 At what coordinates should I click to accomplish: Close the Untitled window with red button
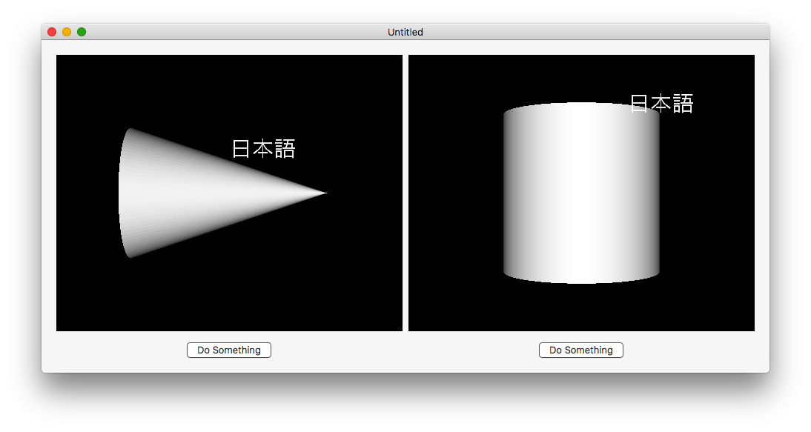click(x=52, y=32)
